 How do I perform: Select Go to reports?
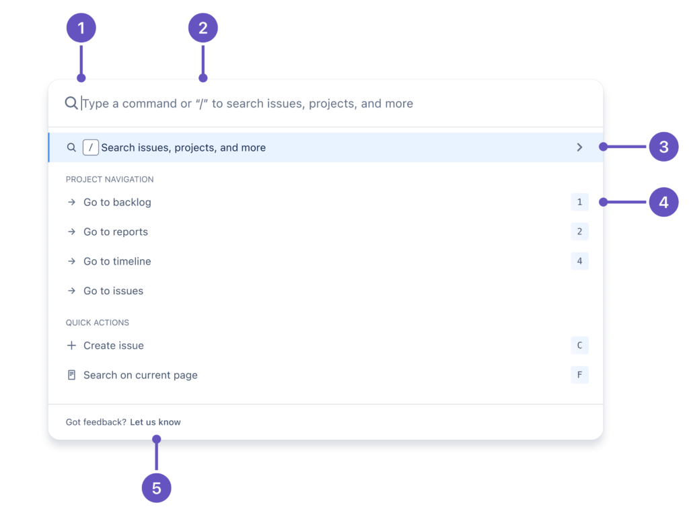click(x=115, y=232)
